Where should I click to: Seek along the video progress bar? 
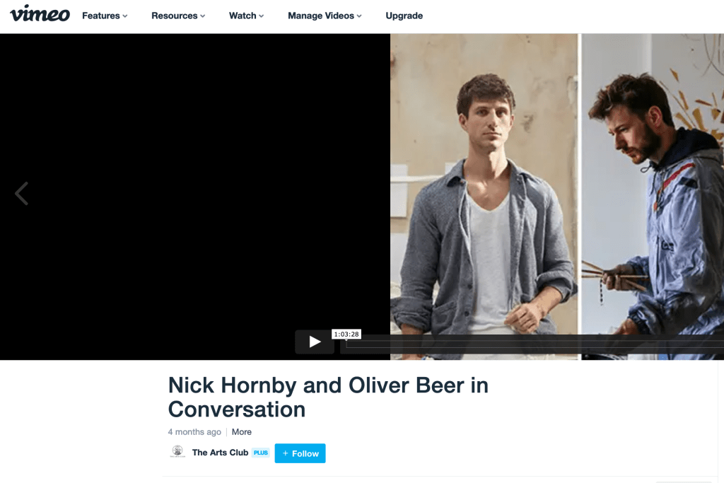[x=530, y=344]
